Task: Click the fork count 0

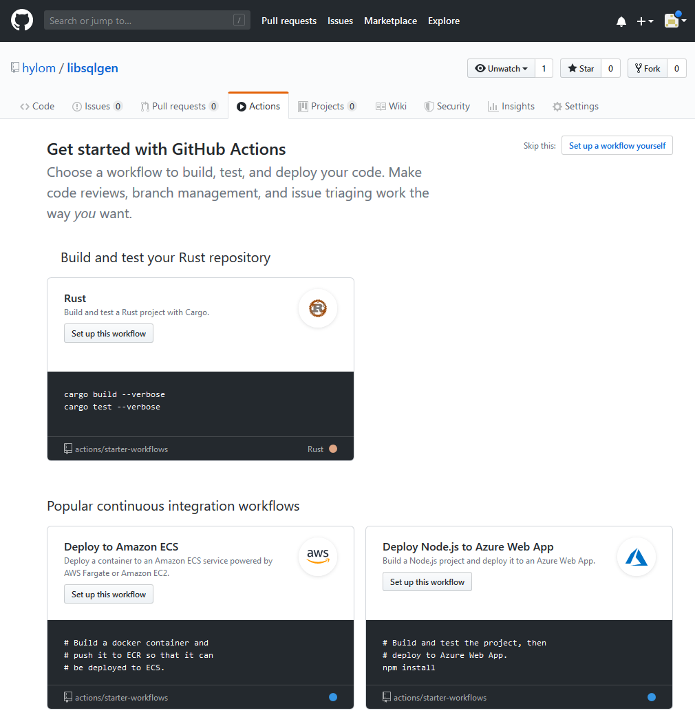Action: [676, 68]
